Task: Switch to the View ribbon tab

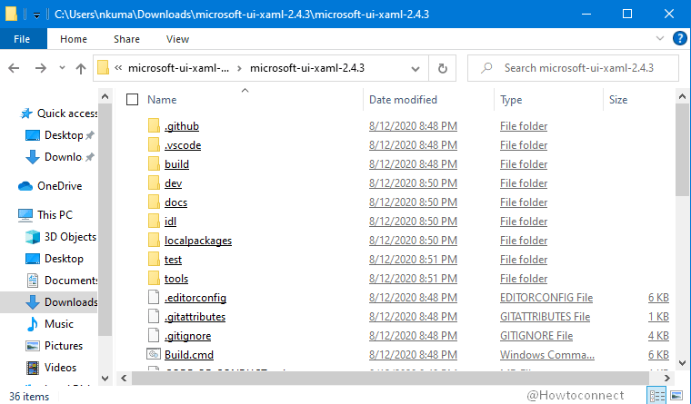Action: [x=177, y=39]
